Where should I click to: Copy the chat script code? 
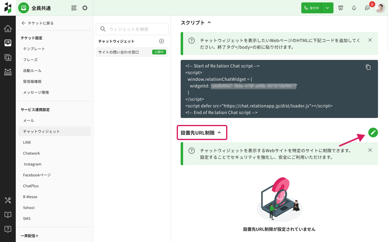[368, 67]
